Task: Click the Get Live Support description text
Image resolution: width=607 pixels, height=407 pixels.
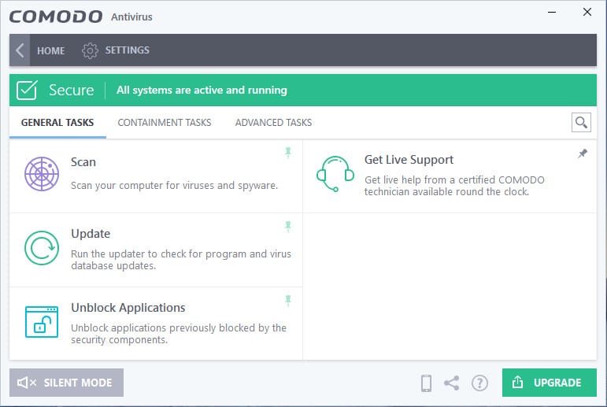Action: point(454,186)
